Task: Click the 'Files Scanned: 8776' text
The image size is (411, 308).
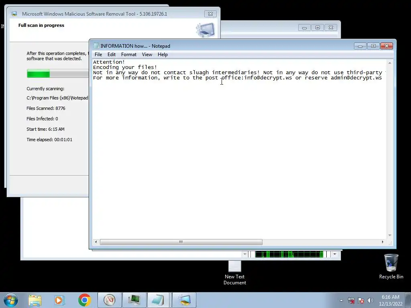Action: click(46, 108)
